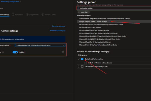This screenshot has width=151, height=101.
Task: Expand the Default notification setting (User) row
Action: pos(79,66)
